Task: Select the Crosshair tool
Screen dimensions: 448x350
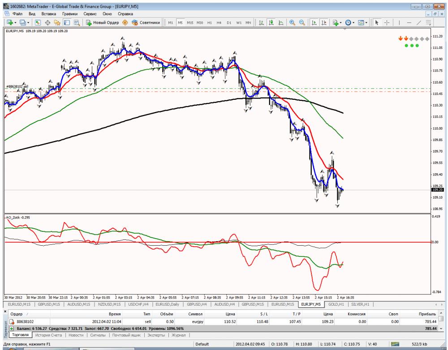Action: [387, 22]
